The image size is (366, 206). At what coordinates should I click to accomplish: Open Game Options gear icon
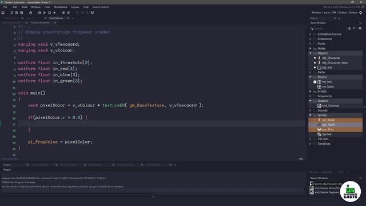pyautogui.click(x=63, y=13)
